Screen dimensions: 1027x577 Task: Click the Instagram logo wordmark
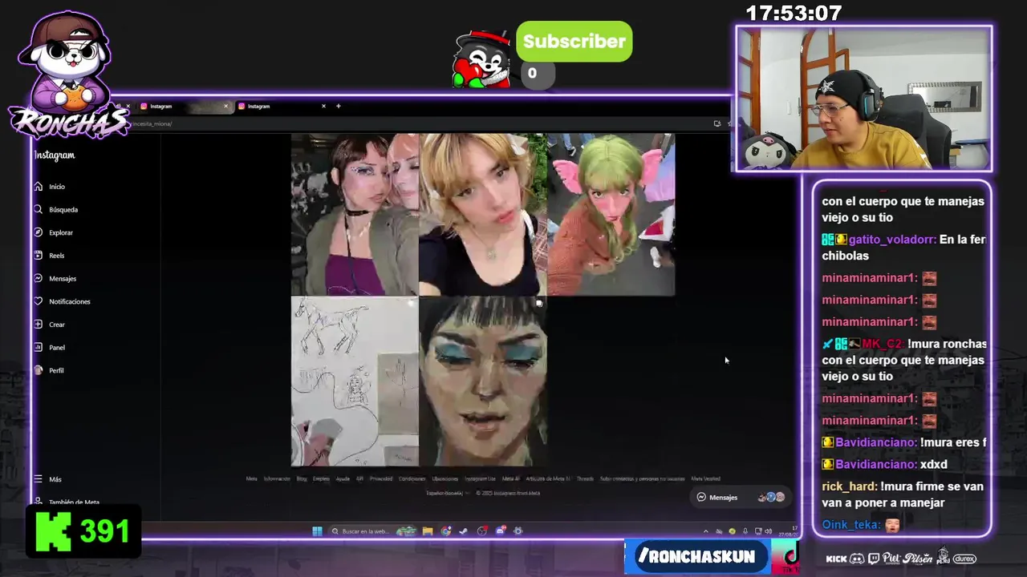click(x=55, y=155)
